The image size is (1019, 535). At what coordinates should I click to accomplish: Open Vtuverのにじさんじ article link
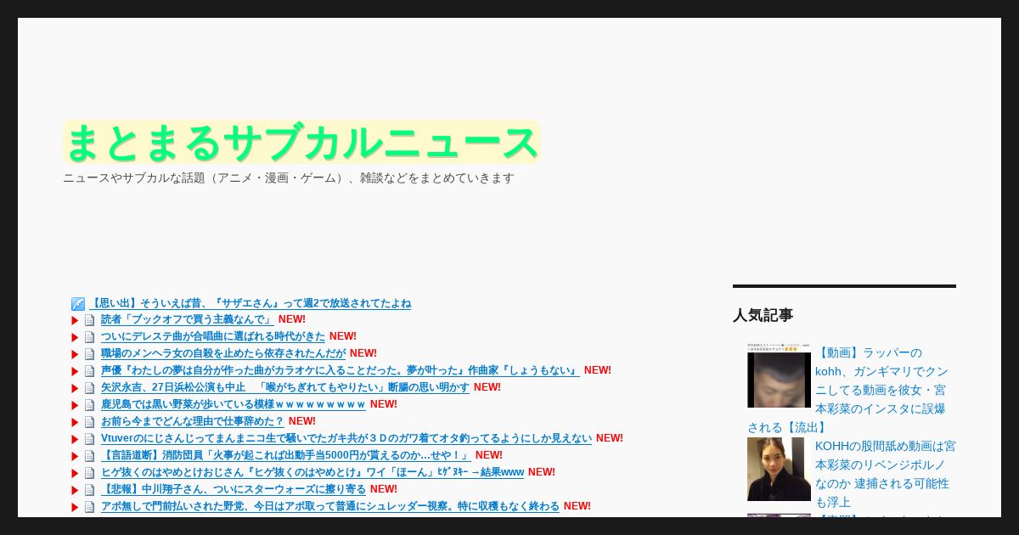[x=346, y=439]
